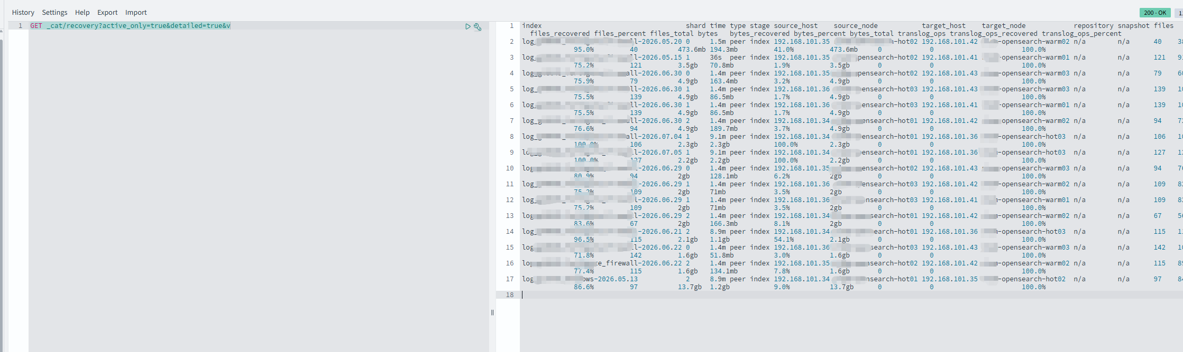Select the 51.8mb bytes recovered value
This screenshot has height=352, width=1183.
(721, 255)
